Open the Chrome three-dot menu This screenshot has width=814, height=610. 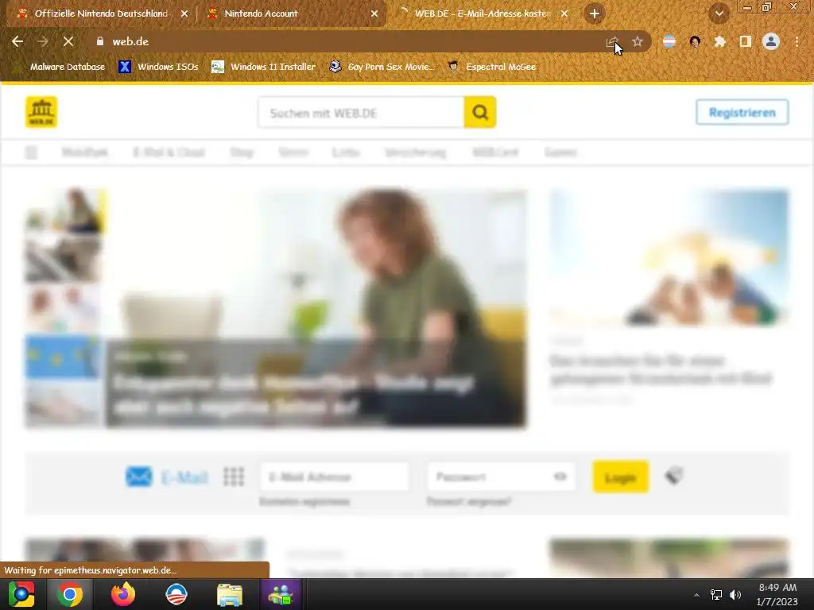[797, 41]
